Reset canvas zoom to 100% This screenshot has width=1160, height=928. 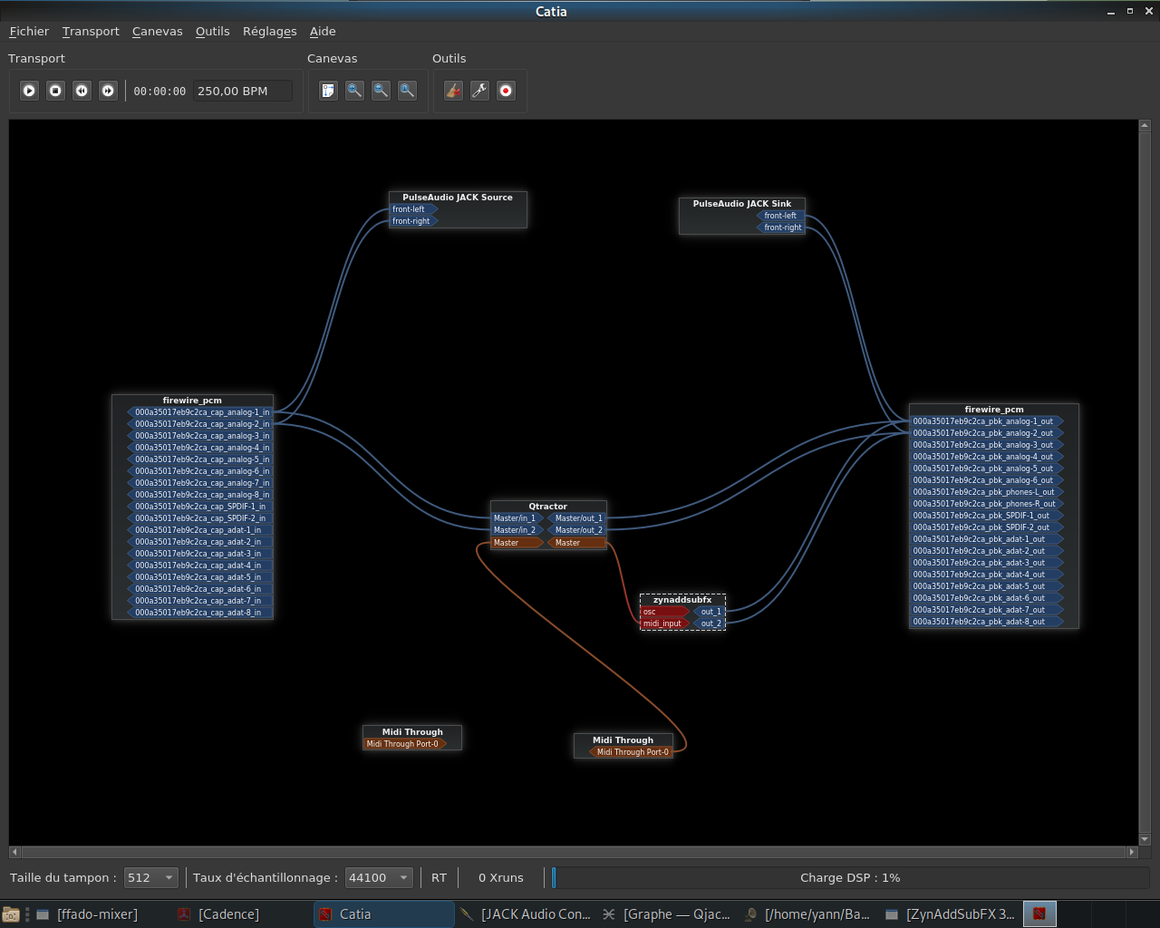(407, 91)
